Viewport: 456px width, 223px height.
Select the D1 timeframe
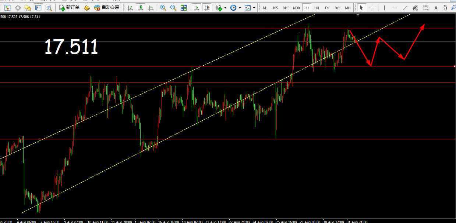327,8
